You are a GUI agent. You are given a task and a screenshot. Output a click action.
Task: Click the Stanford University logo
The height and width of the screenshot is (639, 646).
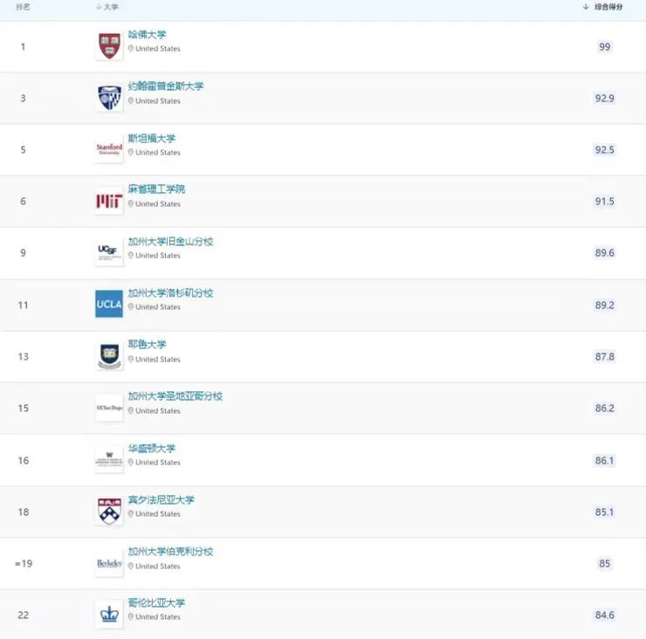109,149
